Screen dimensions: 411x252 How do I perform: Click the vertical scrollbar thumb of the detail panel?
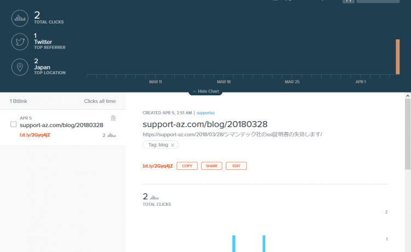click(408, 134)
